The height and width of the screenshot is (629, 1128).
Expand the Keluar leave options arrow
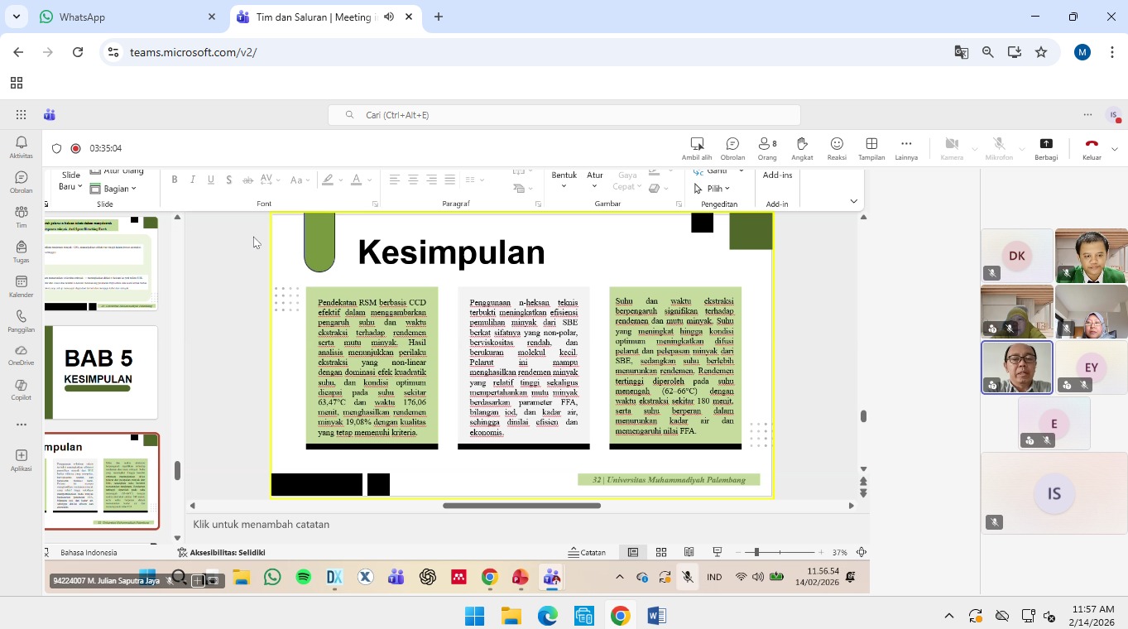tap(1115, 149)
